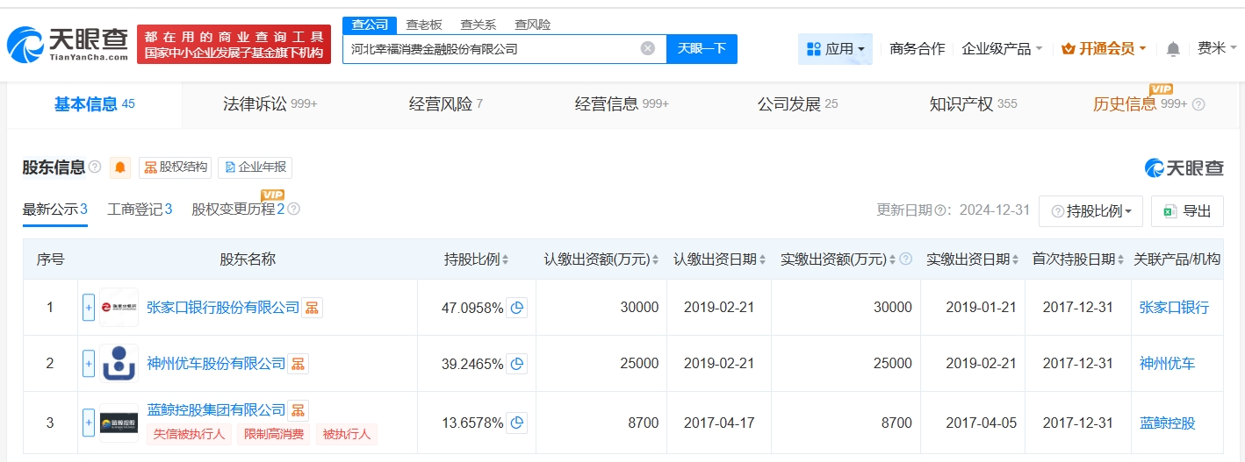Open equity structure icon after 张家口银行股份有限公司
Image resolution: width=1245 pixels, height=462 pixels.
tap(312, 308)
